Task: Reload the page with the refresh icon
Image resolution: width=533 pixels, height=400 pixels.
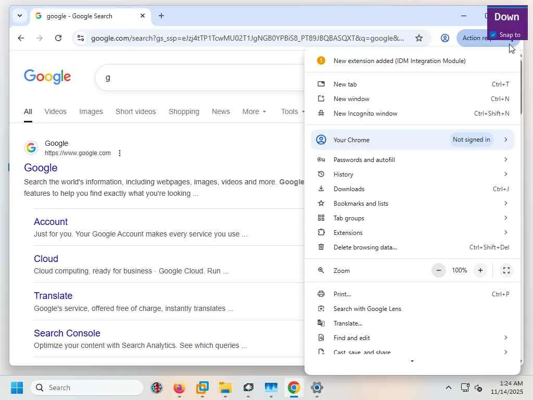Action: tap(58, 38)
